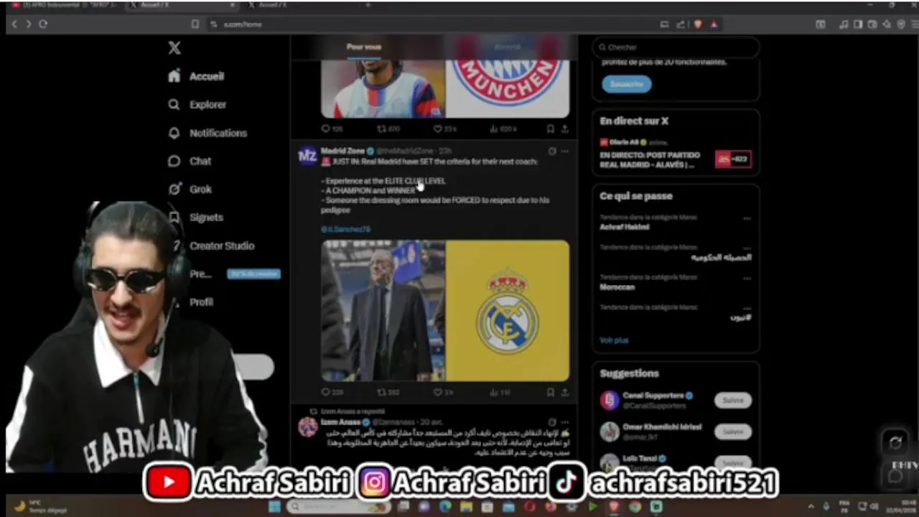Follow Omar Khamlichi Idrissi with Suivre
Image resolution: width=919 pixels, height=517 pixels.
tap(733, 432)
